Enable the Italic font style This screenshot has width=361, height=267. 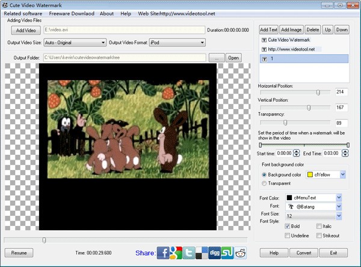click(319, 227)
